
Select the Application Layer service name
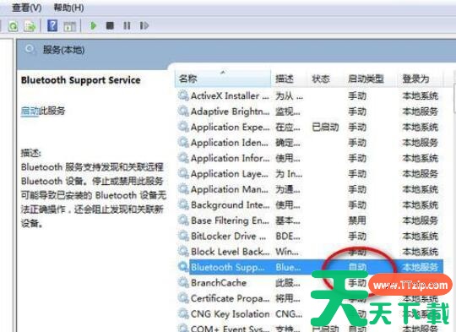[x=230, y=174]
